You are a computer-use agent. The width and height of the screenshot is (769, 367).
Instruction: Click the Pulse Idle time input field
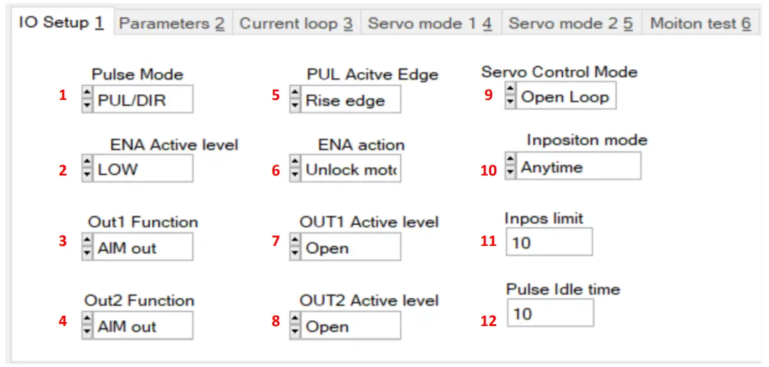click(549, 313)
